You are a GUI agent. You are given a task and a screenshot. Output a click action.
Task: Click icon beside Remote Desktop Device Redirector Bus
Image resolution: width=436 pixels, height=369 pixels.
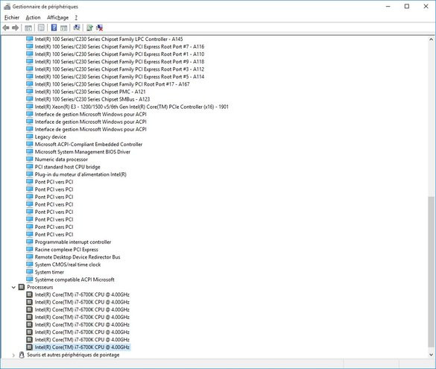30,256
